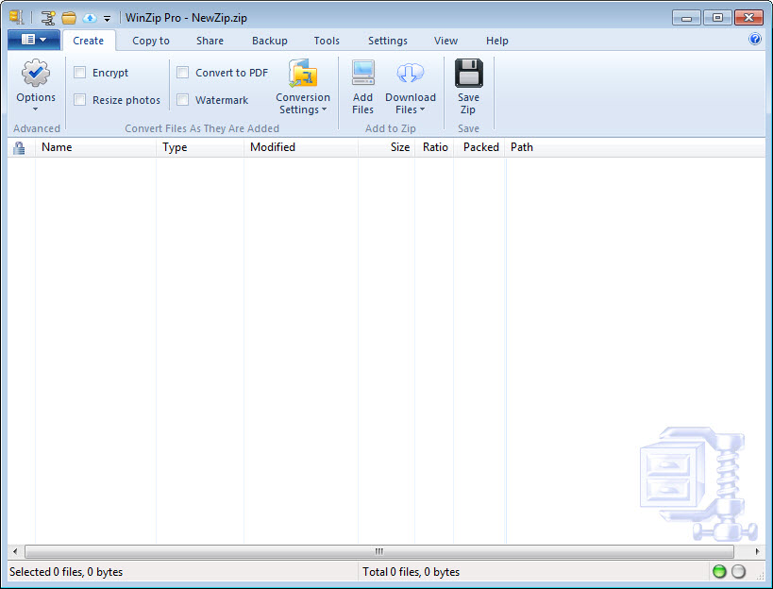Open the Options gear dropdown

[x=36, y=86]
